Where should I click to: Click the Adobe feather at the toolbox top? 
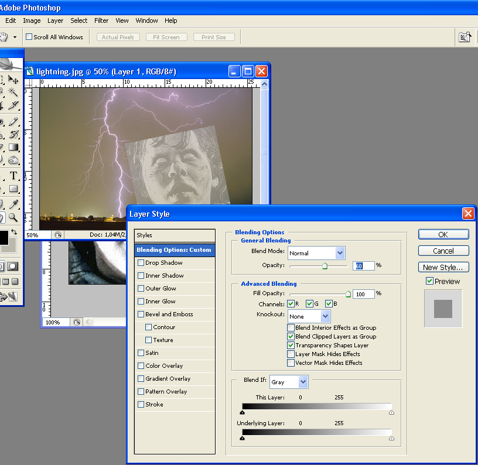[x=11, y=64]
